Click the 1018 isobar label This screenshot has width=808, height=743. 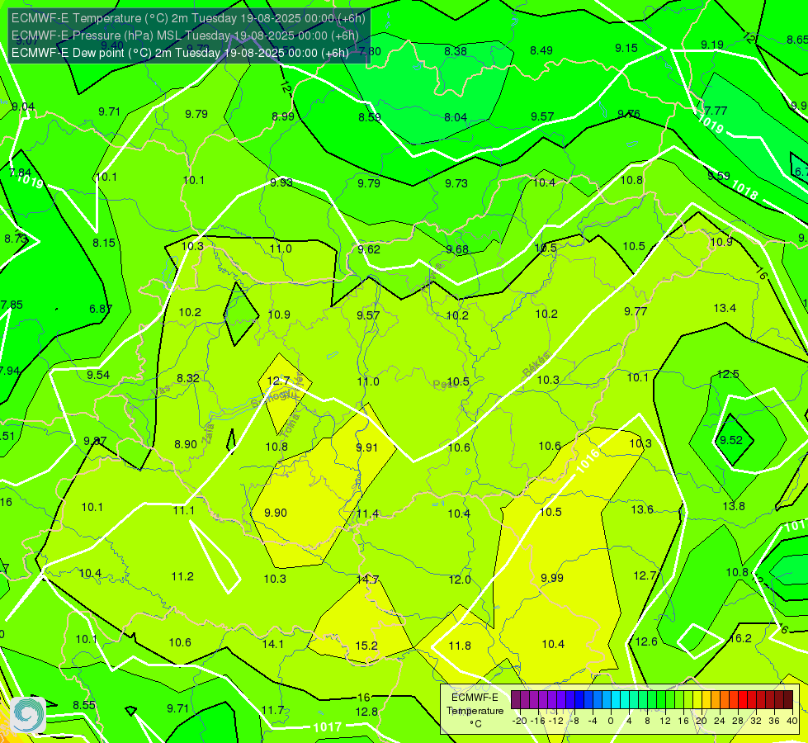(x=744, y=190)
